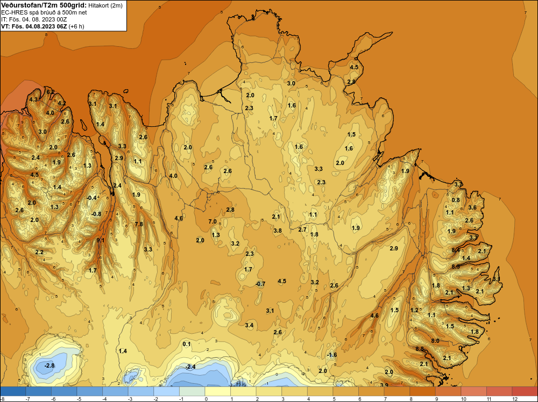Click the color scale label '12'

515,399
